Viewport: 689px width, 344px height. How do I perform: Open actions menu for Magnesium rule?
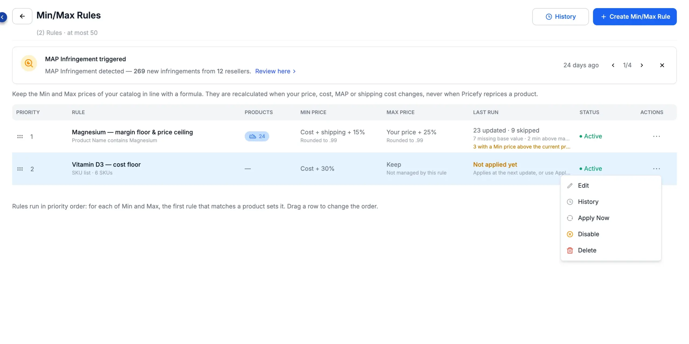(x=656, y=136)
